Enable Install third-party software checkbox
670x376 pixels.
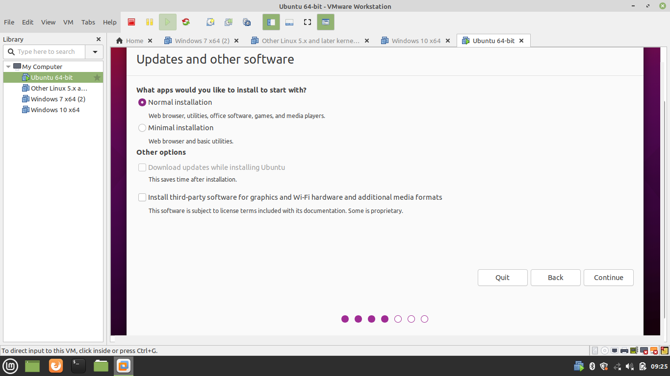click(x=142, y=197)
